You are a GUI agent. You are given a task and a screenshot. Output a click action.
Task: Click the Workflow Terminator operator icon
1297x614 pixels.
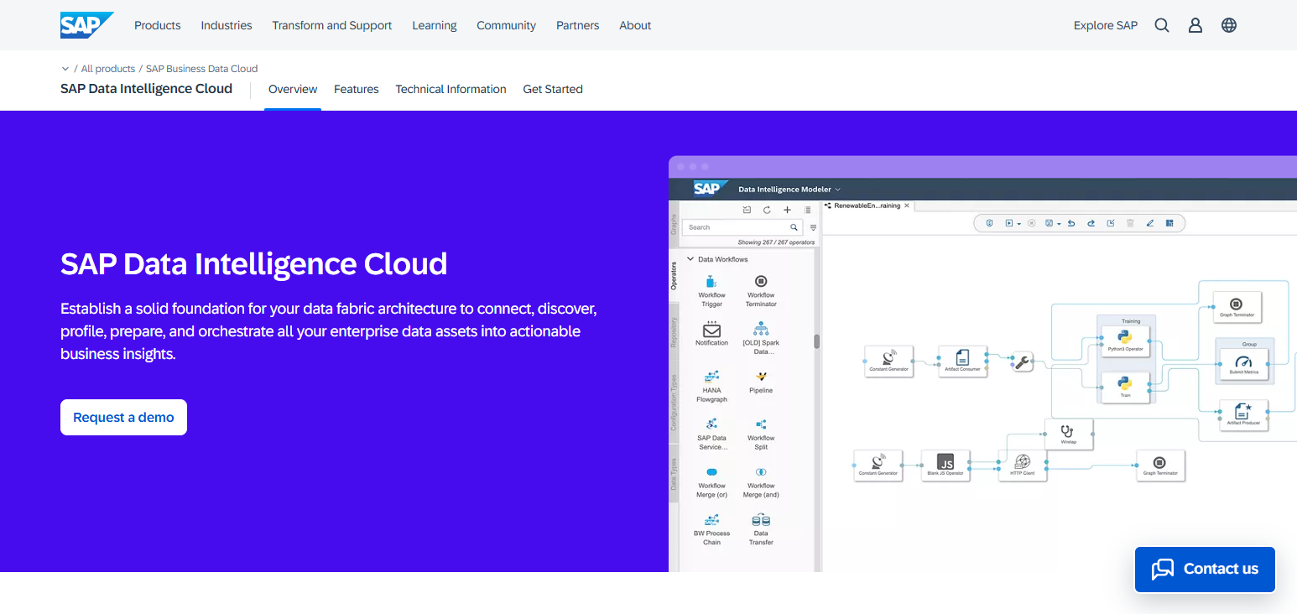click(x=761, y=281)
